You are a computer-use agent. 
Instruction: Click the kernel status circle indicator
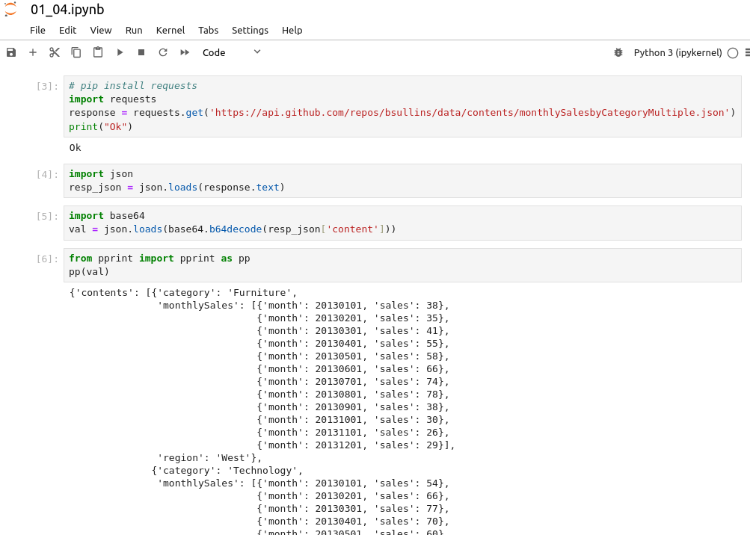tap(733, 52)
